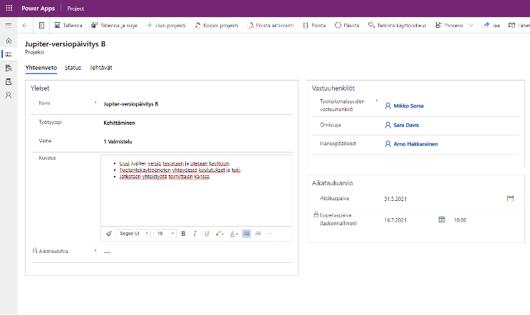Image resolution: width=530 pixels, height=315 pixels.
Task: Switch to the Tehtävät tab
Action: [101, 68]
